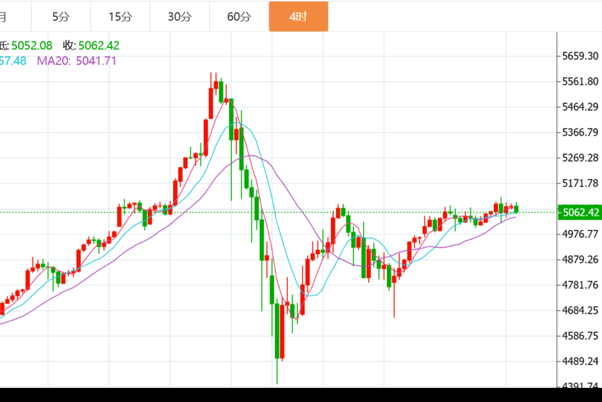Switch to the 5分 timeframe tab
The height and width of the screenshot is (402, 602).
pos(61,17)
